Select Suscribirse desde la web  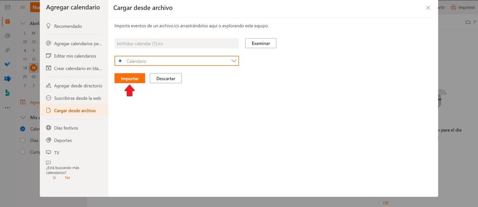pos(77,98)
